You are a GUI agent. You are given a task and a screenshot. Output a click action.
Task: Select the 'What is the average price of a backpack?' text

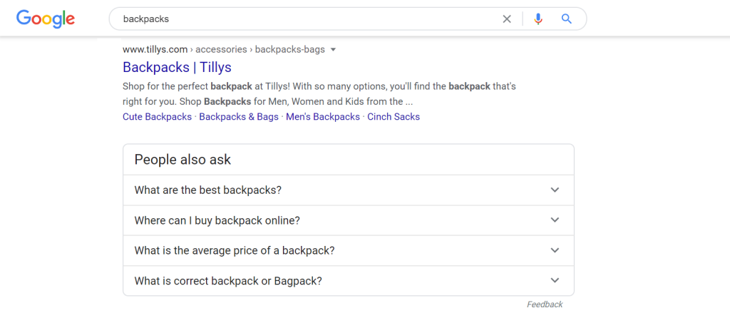(235, 251)
